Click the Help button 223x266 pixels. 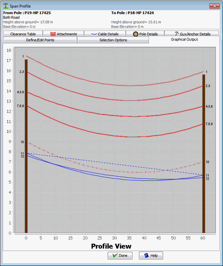151,255
